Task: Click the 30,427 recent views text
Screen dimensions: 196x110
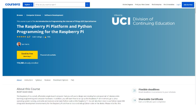Action: click(25, 92)
